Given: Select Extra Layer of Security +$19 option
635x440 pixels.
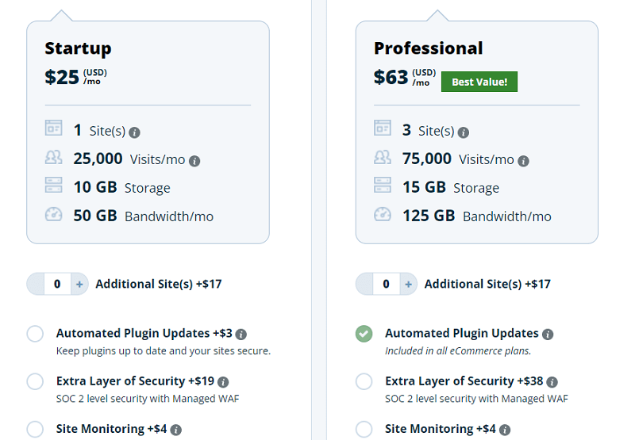Looking at the screenshot, I should [x=35, y=381].
